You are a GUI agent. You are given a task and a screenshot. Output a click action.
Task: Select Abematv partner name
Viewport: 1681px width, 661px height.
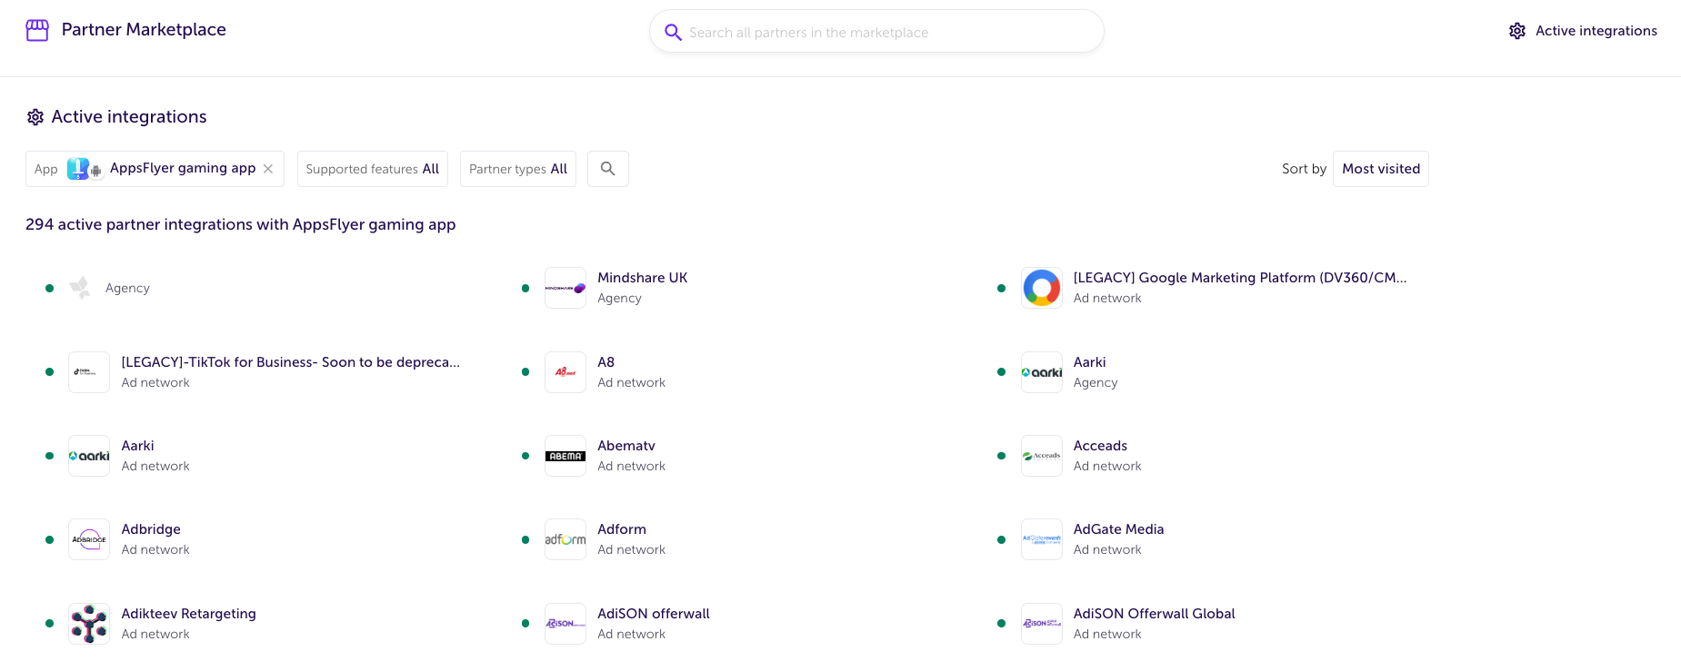tap(626, 446)
